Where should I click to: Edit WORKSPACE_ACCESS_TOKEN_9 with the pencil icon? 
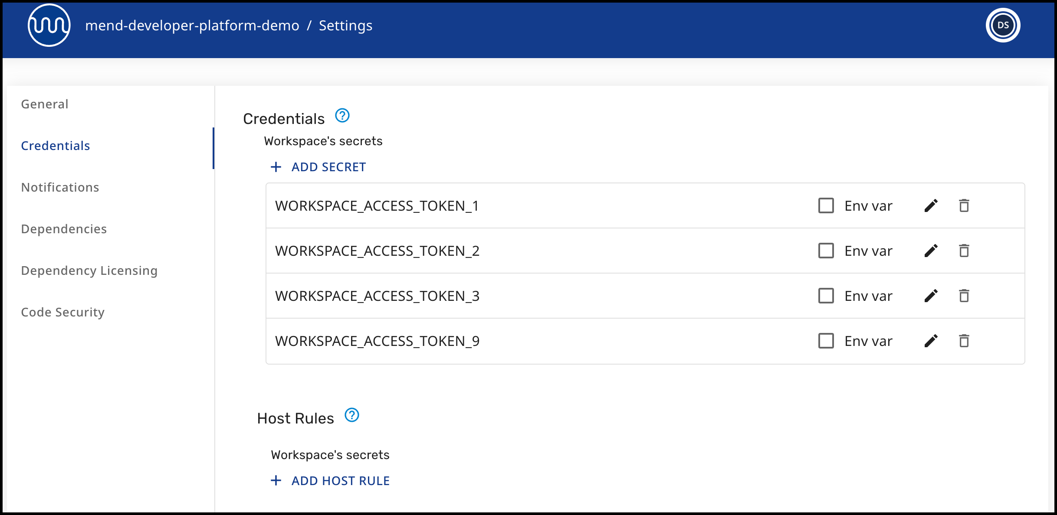[x=931, y=341]
